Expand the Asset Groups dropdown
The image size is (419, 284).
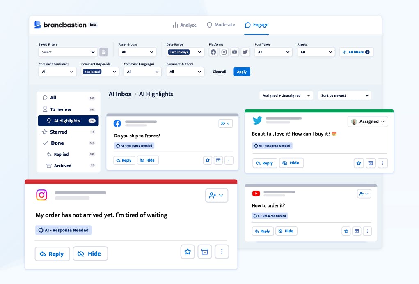pos(137,52)
